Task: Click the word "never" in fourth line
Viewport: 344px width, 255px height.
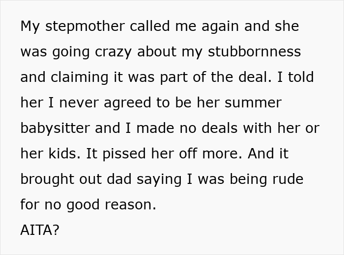Action: coord(79,103)
